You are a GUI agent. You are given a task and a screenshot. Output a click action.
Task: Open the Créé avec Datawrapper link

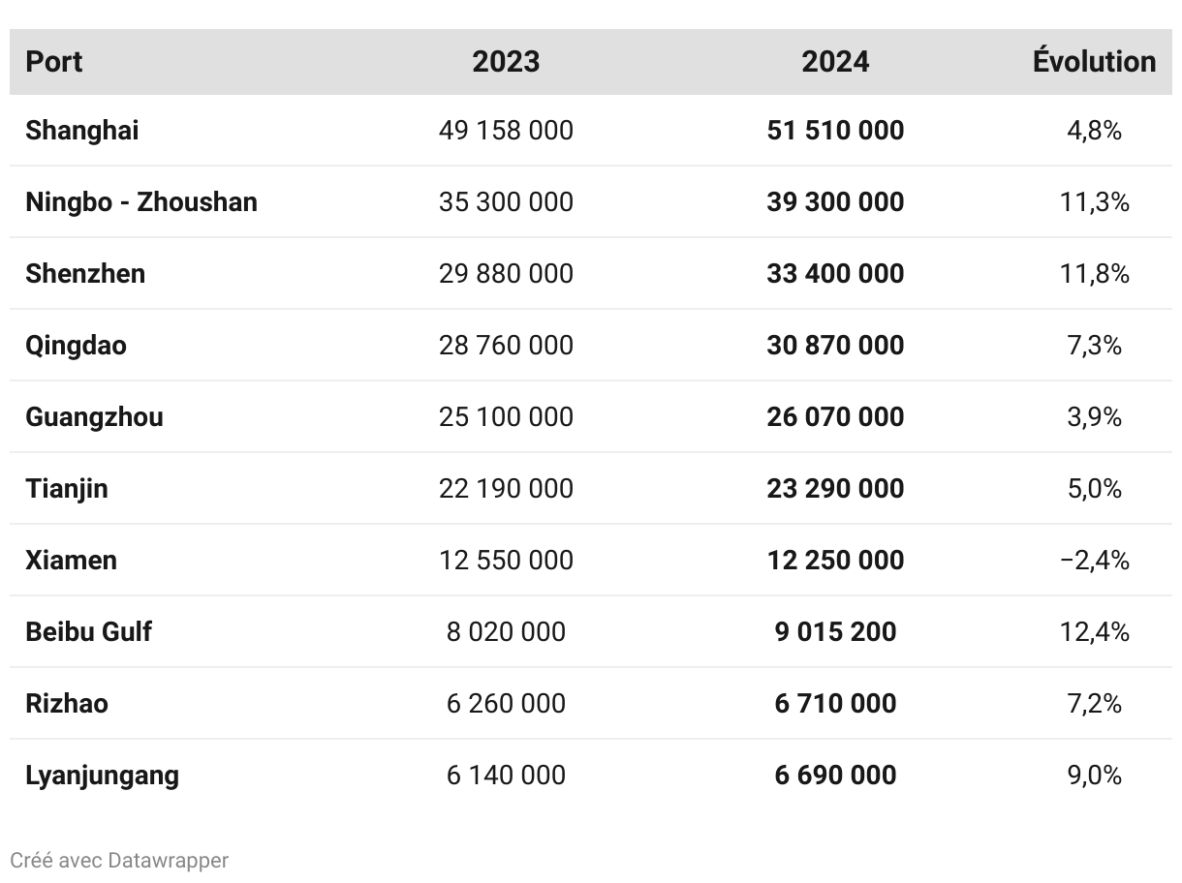click(x=119, y=860)
